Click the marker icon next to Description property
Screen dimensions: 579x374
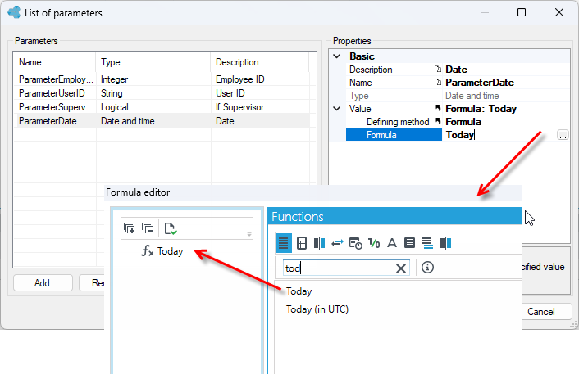438,69
